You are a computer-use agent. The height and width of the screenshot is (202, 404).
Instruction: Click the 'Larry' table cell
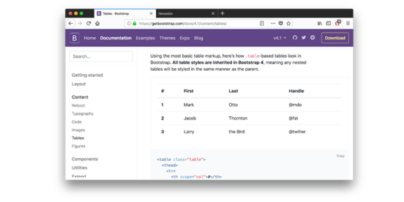[189, 132]
